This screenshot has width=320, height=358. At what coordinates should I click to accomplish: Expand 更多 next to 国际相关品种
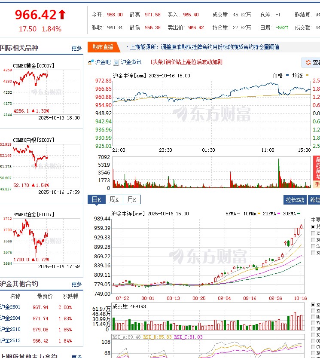click(x=76, y=48)
